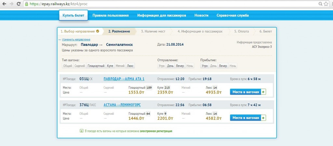
Task: Reload the page with the refresh icon
Action: point(19,4)
